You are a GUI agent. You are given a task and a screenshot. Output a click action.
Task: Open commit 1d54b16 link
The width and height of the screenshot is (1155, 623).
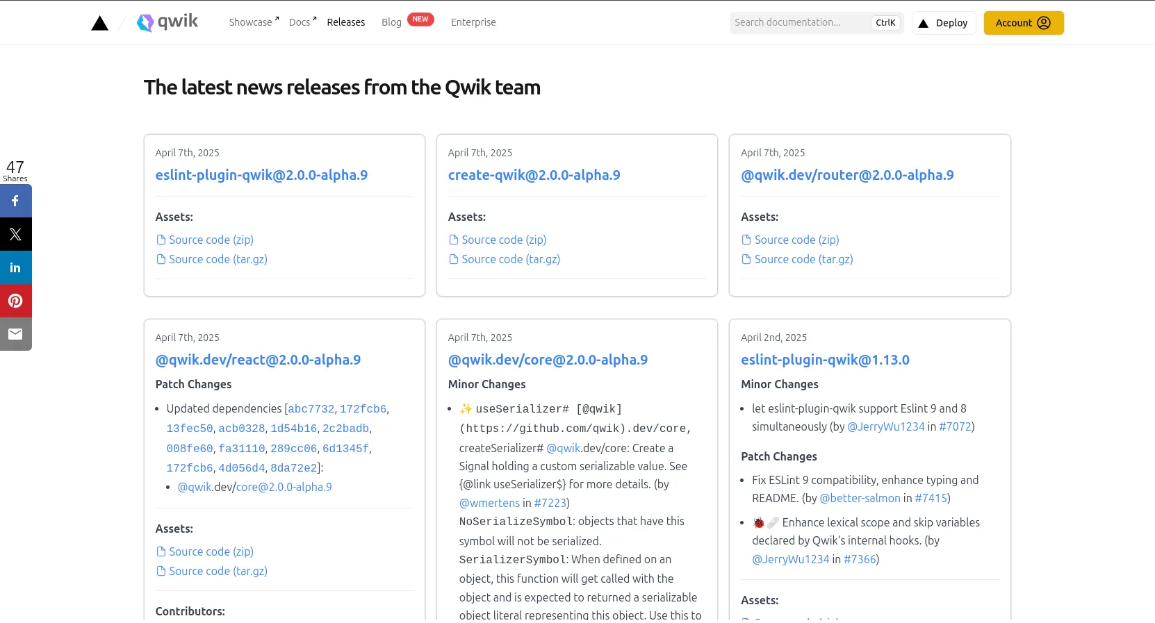click(293, 429)
